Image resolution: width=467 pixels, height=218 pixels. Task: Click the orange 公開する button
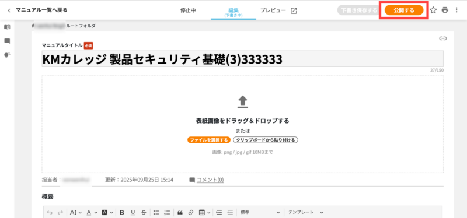[404, 10]
